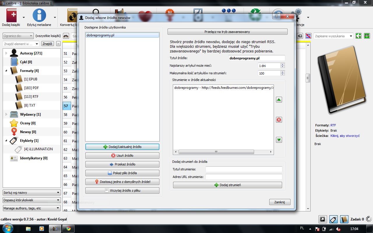Toggle the book details icon in status bar
This screenshot has width=373, height=233.
344,219
